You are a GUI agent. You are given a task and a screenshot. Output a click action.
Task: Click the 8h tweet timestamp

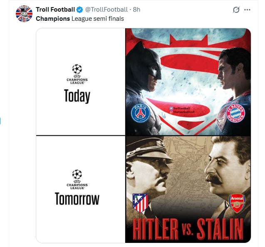pyautogui.click(x=136, y=10)
